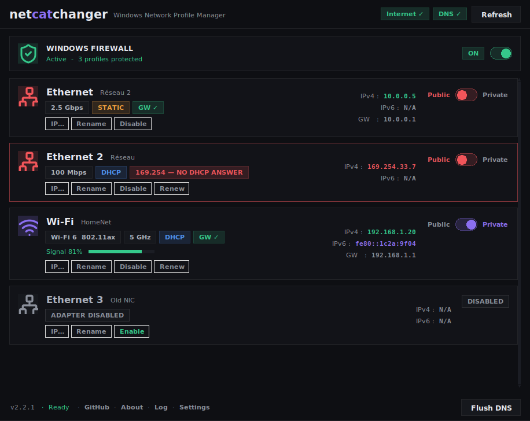The width and height of the screenshot is (530, 421).
Task: Click the Wi-Fi signal strength bar
Action: click(122, 252)
